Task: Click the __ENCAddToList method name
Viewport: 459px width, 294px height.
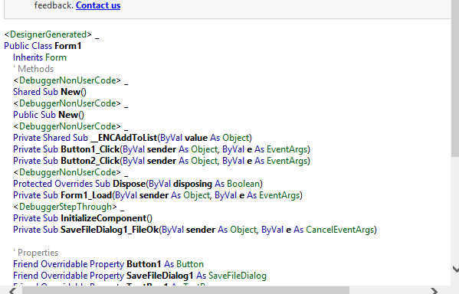Action: (124, 138)
